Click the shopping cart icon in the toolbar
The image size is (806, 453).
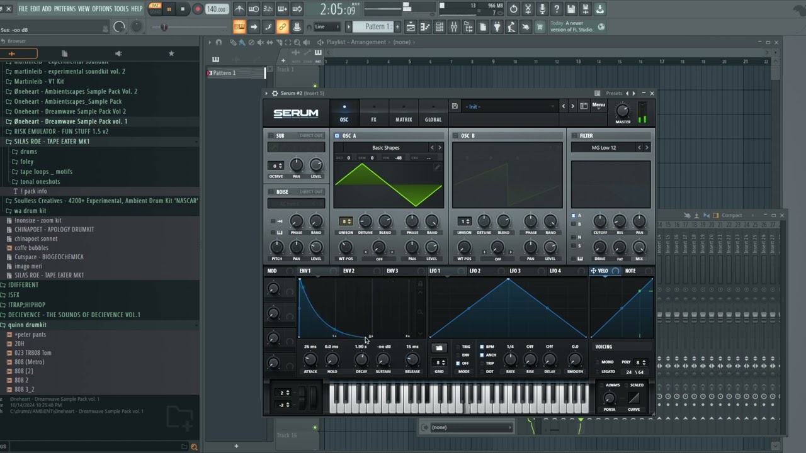click(540, 26)
